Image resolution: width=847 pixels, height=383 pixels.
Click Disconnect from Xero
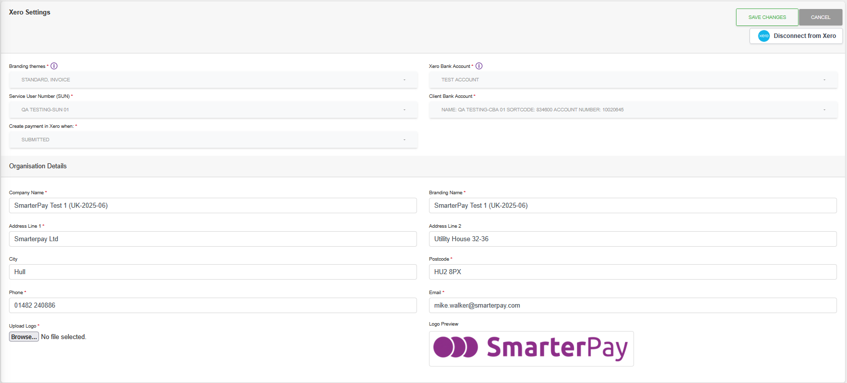click(804, 36)
